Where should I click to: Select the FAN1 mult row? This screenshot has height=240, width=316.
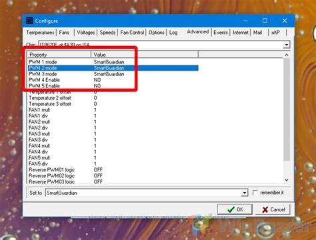point(113,110)
